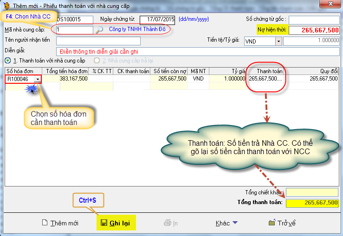Click the floppy disk save icon
This screenshot has width=343, height=236.
pyautogui.click(x=104, y=223)
